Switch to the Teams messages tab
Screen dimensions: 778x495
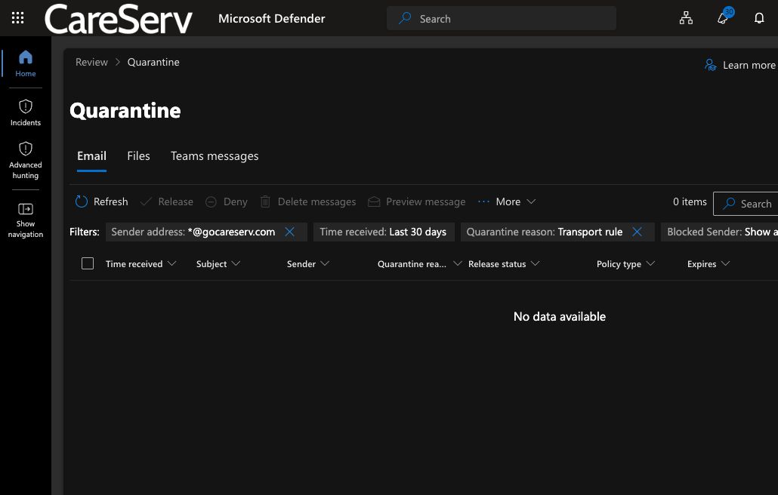[x=215, y=156]
